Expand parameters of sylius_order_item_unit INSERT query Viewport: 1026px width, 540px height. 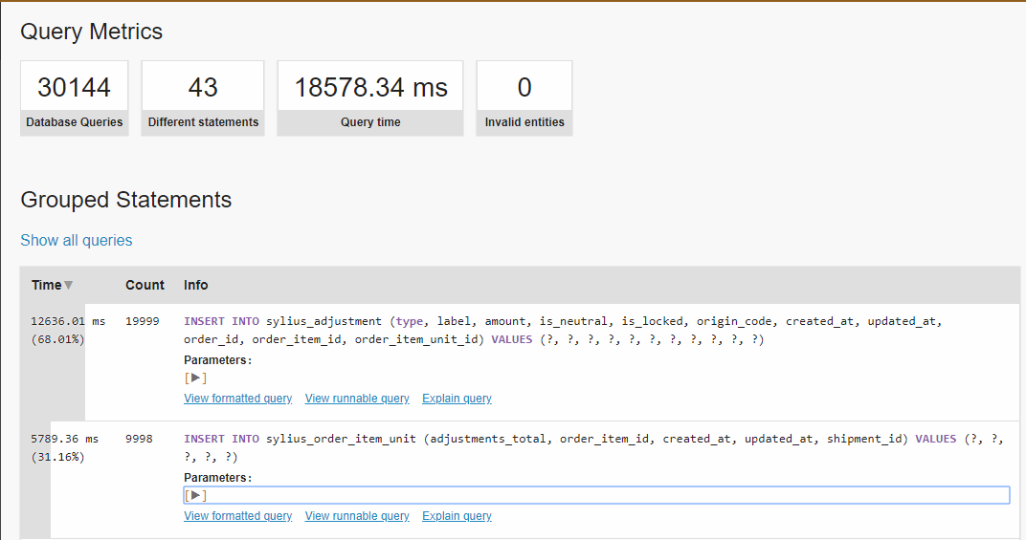[x=195, y=495]
